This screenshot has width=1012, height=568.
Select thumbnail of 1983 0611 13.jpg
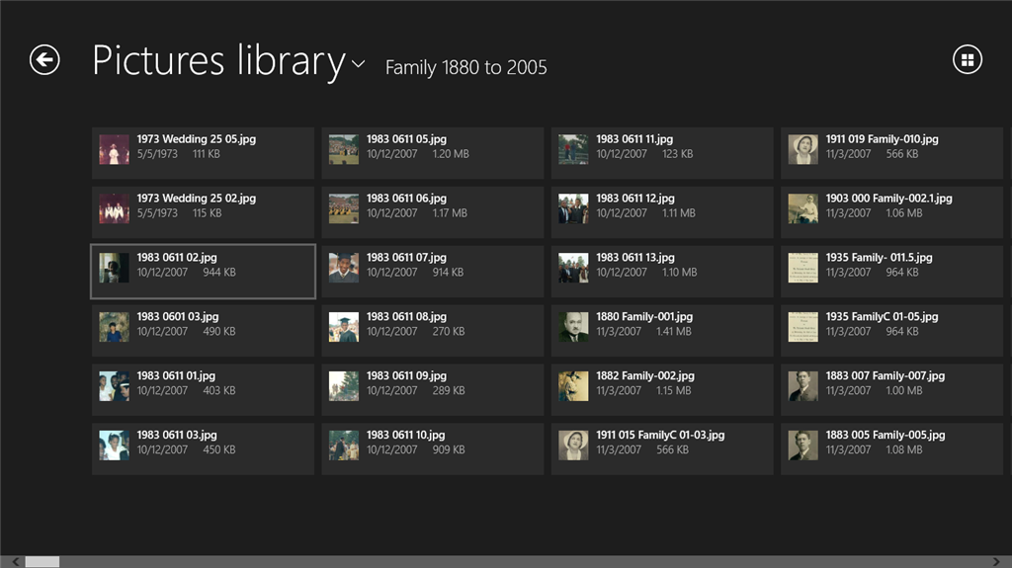573,268
